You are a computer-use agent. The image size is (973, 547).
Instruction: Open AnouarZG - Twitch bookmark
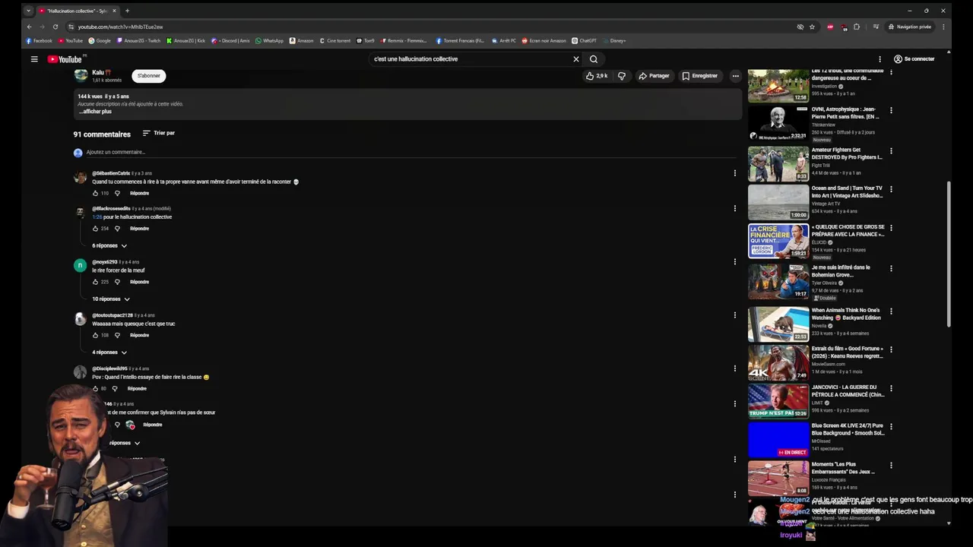138,40
